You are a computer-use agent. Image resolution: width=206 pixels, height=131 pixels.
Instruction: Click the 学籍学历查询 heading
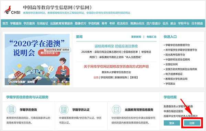[x=28, y=110]
